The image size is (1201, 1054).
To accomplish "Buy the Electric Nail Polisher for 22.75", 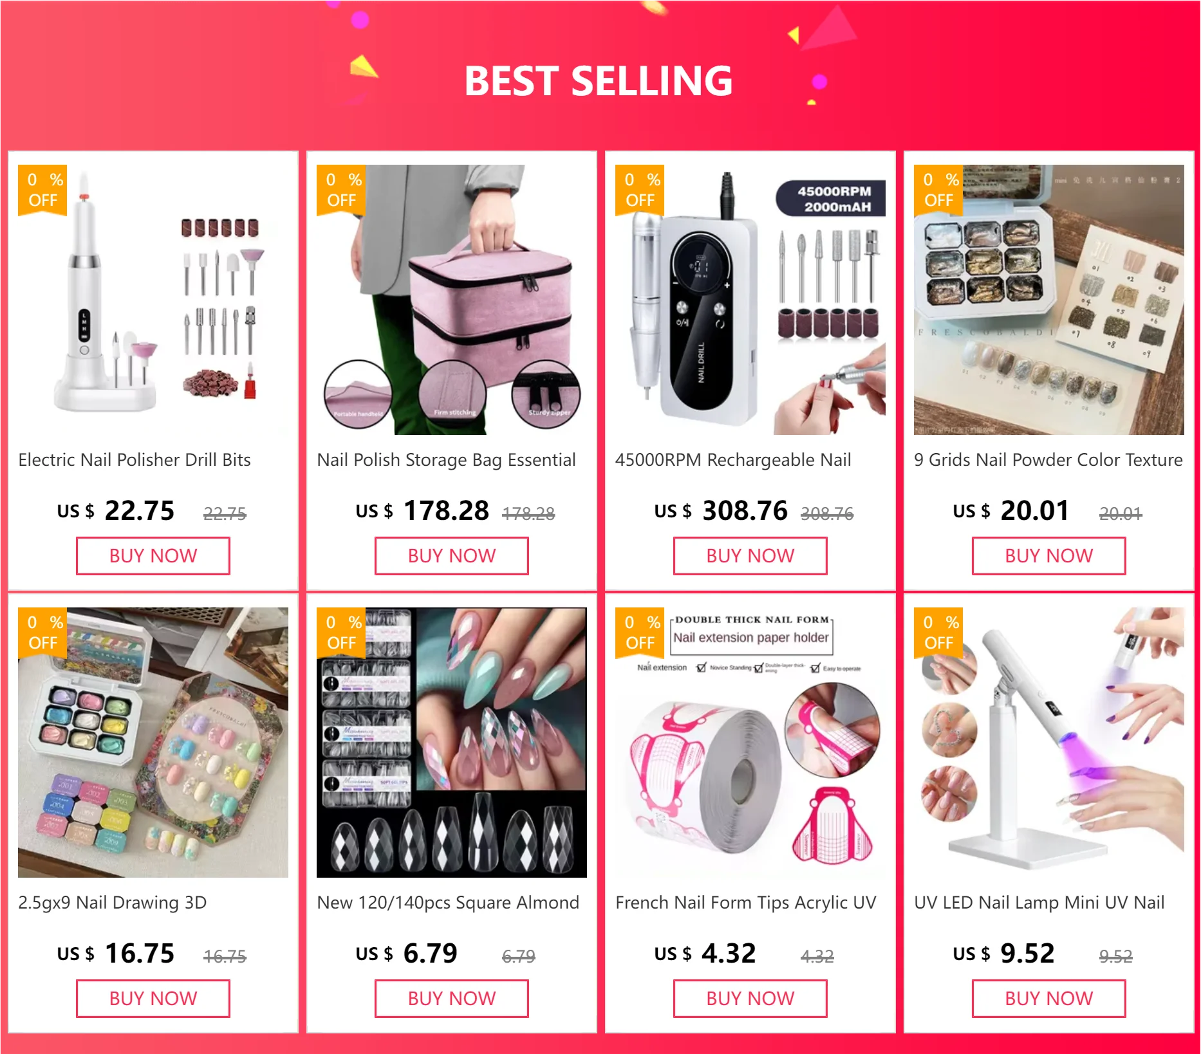I will [x=153, y=556].
